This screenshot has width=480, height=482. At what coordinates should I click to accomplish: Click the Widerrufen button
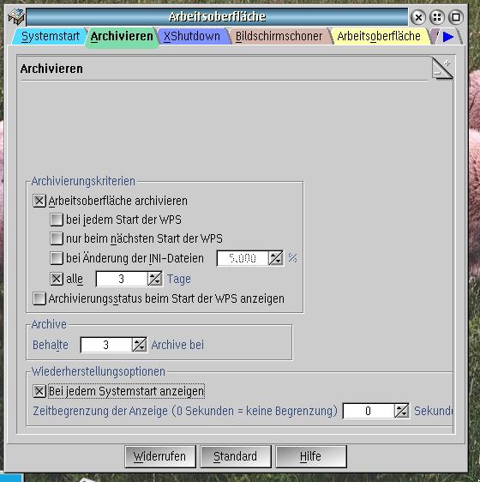pyautogui.click(x=160, y=456)
